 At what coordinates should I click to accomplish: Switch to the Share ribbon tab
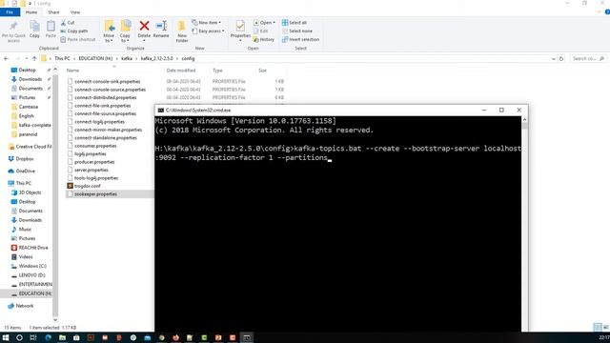coord(53,12)
